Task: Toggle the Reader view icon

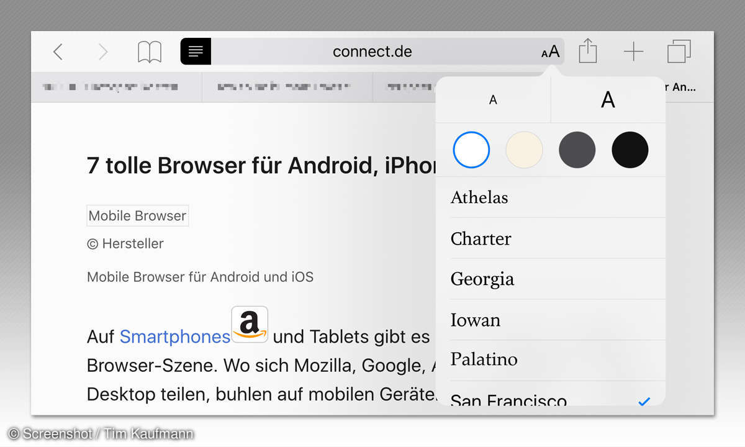Action: point(196,52)
